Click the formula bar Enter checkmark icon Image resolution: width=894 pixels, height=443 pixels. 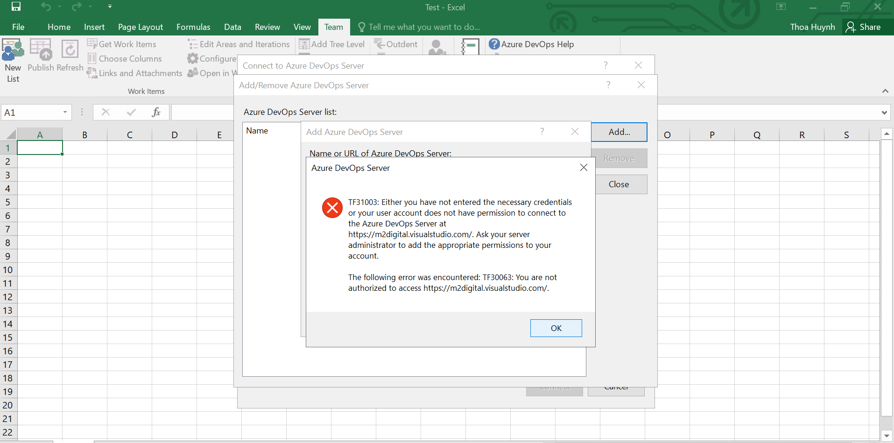(x=131, y=112)
